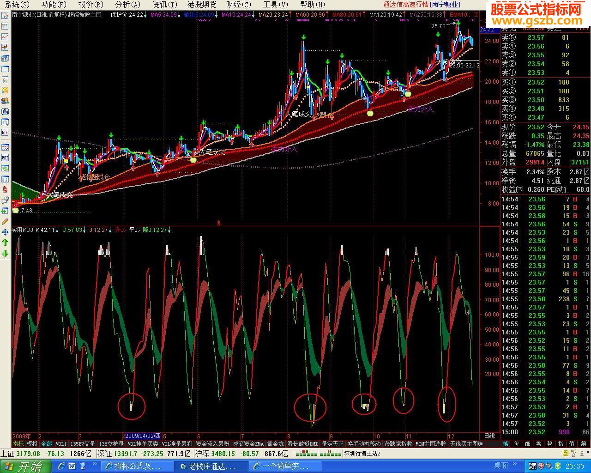Open the 功能(F) menu
The height and width of the screenshot is (473, 591).
pyautogui.click(x=54, y=5)
